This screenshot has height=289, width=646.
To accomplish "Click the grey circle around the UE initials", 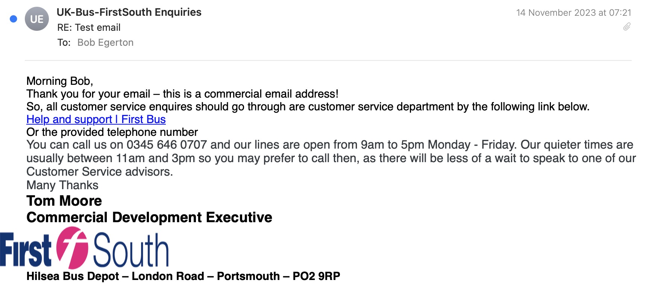I will [x=36, y=19].
